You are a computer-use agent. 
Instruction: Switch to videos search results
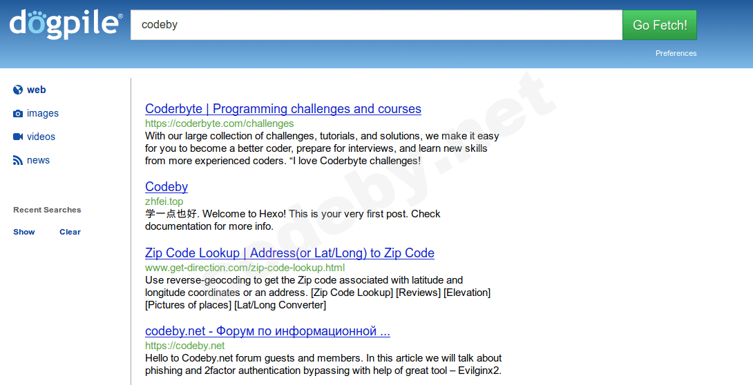click(x=41, y=137)
